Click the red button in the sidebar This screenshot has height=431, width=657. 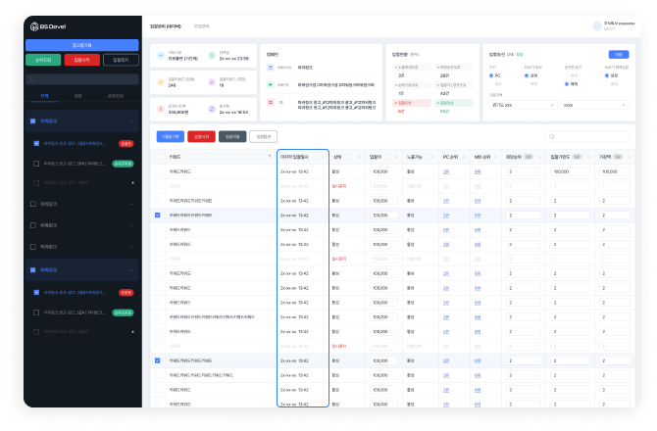point(82,60)
